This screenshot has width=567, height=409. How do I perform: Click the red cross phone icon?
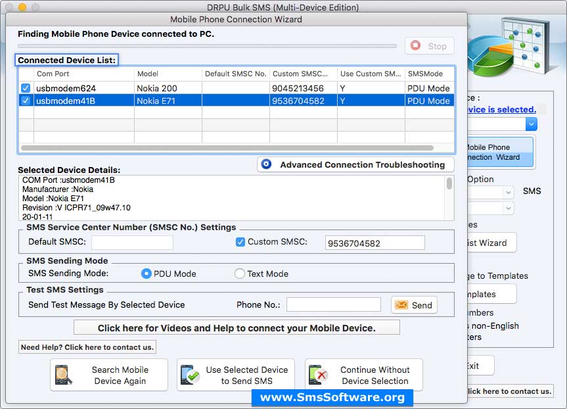(x=318, y=375)
